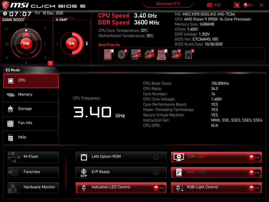Click the time display 07:07

coord(20,14)
